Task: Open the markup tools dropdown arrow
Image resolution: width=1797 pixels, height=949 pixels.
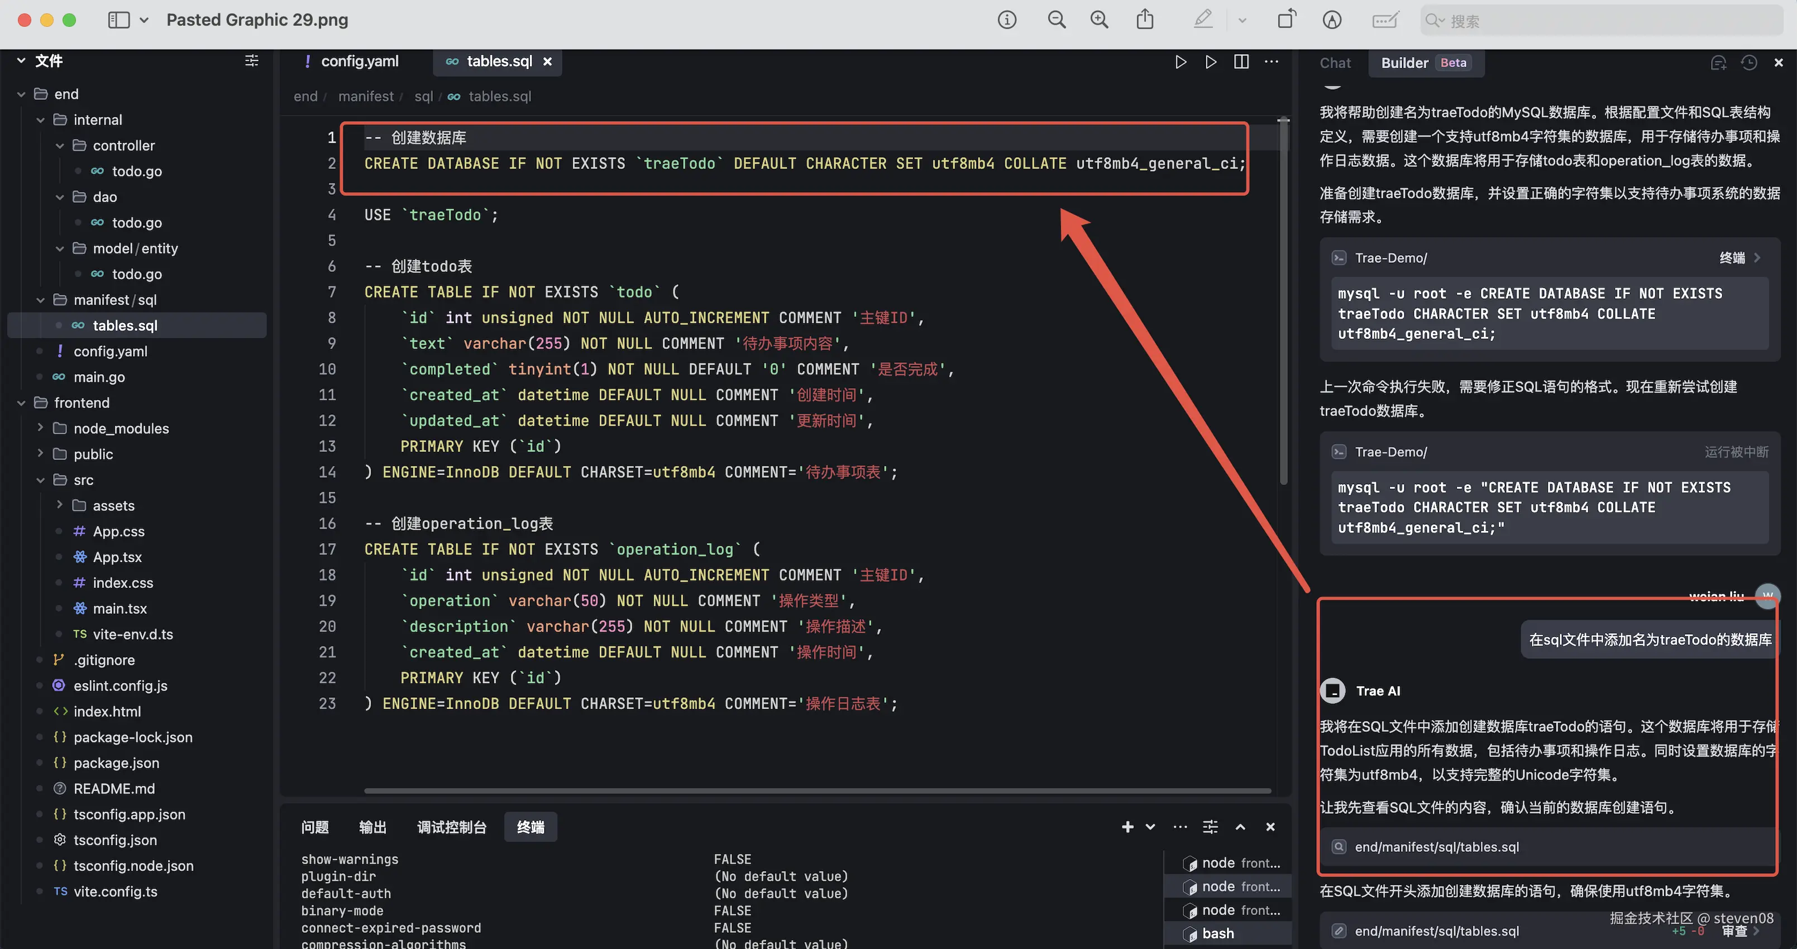Action: click(x=1242, y=20)
